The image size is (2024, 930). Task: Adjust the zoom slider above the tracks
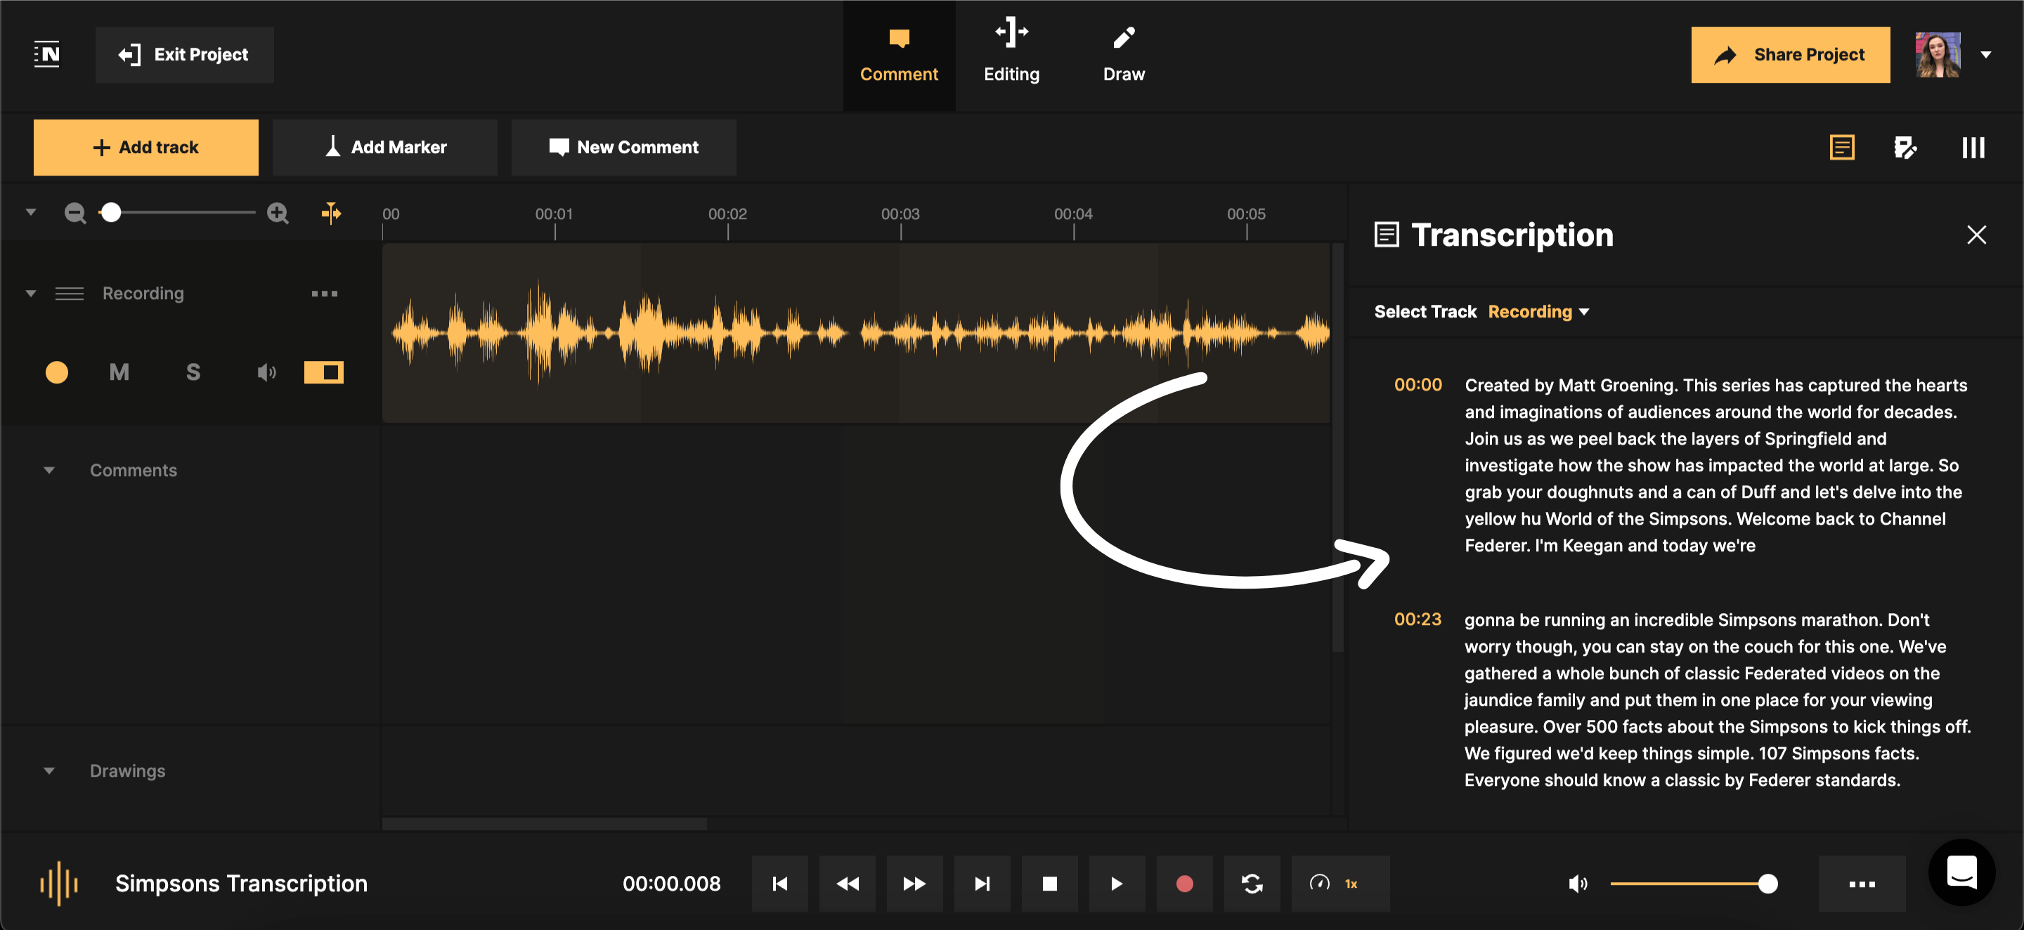click(x=112, y=212)
